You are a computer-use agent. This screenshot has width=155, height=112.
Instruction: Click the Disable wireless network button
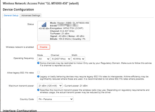(44, 47)
